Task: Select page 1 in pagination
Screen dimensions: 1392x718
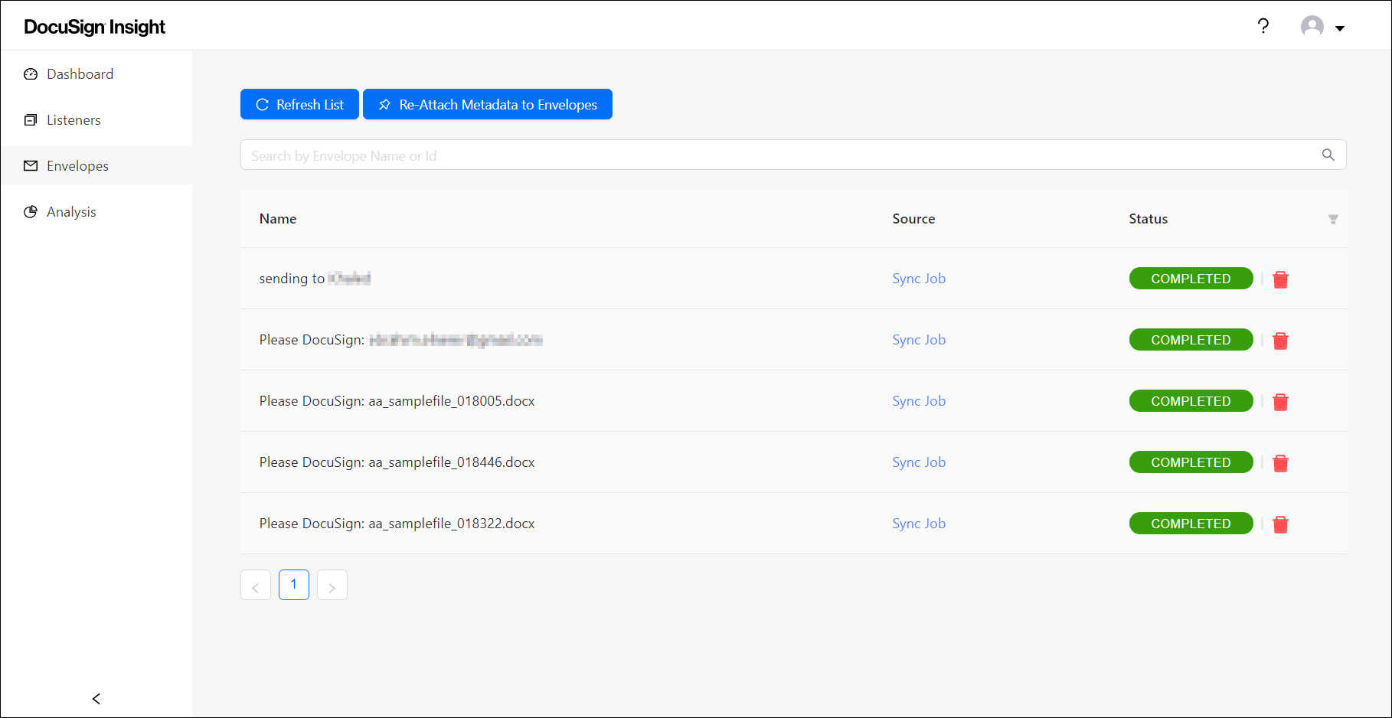Action: [x=294, y=585]
